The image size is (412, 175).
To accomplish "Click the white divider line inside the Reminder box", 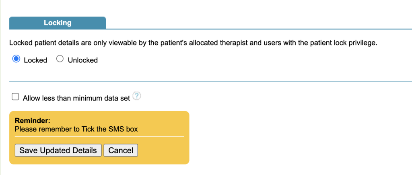I will point(99,137).
